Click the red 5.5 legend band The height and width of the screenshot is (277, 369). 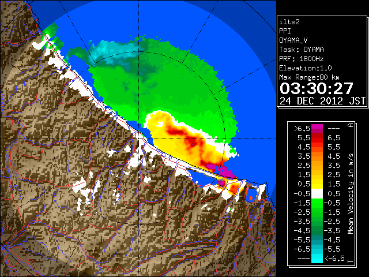tap(317, 138)
